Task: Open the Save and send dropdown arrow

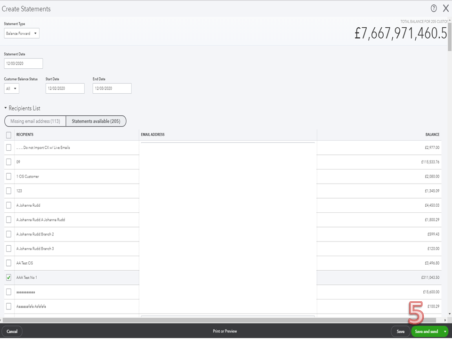Action: coord(445,331)
